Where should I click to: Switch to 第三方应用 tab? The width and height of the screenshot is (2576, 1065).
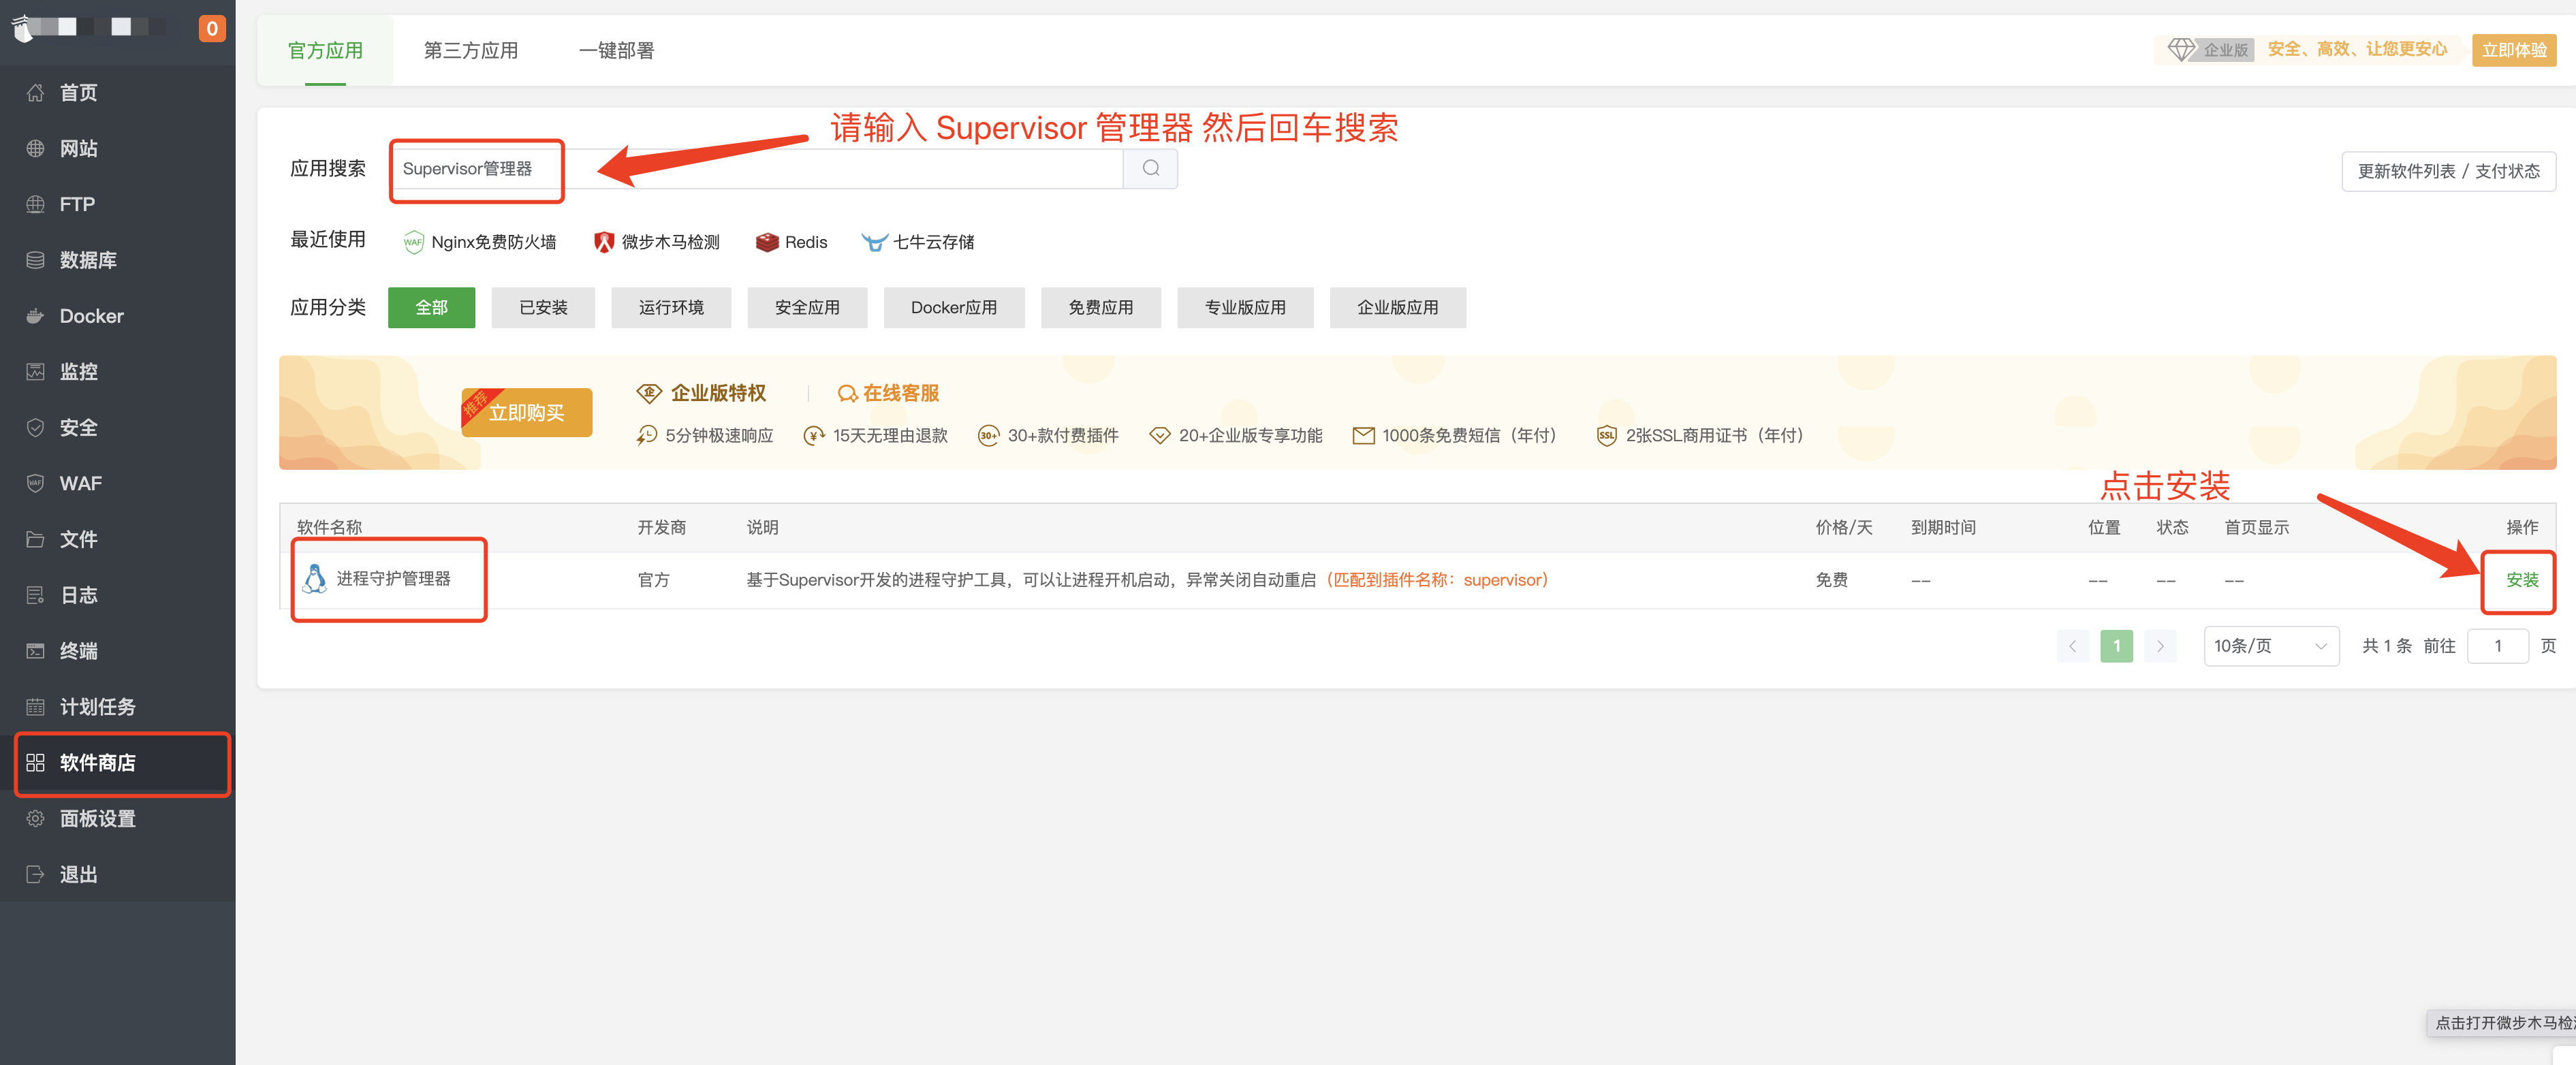pos(471,50)
